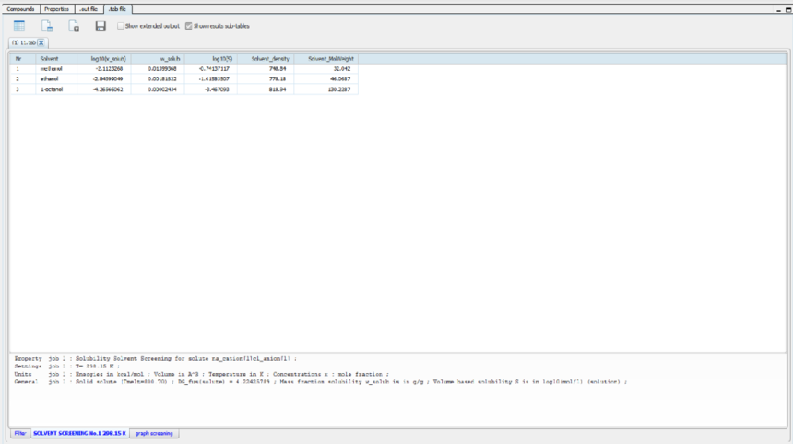Switch to the .out file tab
Screen dimensions: 793x444
pyautogui.click(x=88, y=8)
